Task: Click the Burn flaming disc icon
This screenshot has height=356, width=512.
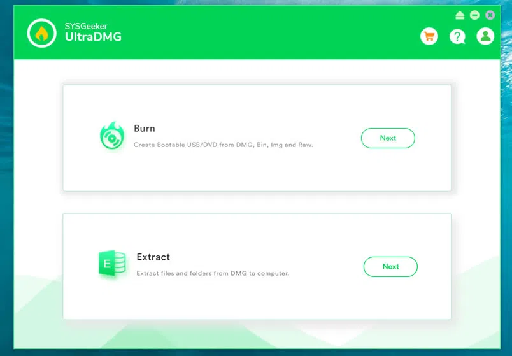Action: (112, 136)
